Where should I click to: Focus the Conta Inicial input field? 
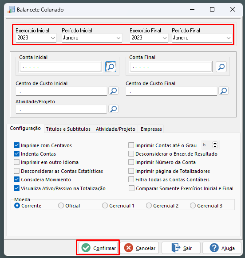(60, 66)
